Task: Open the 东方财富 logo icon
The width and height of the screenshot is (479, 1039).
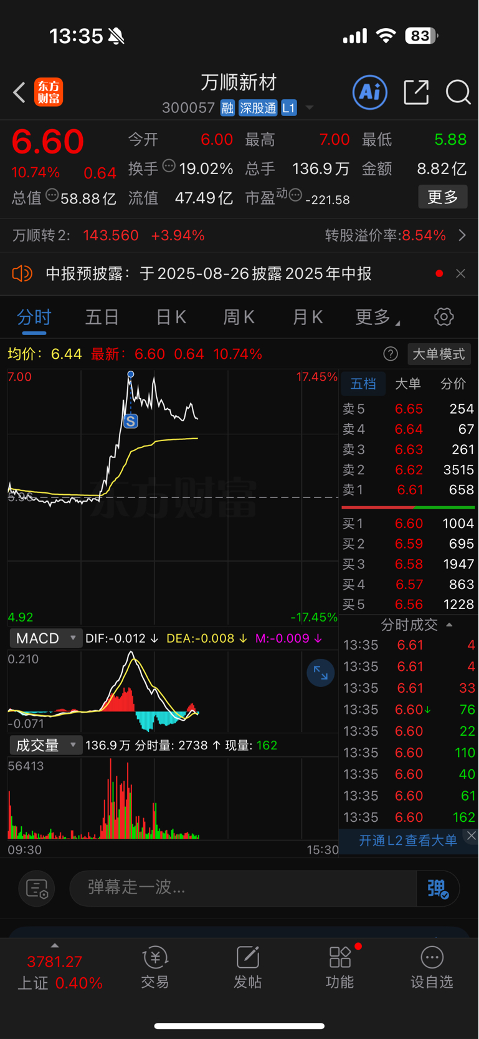Action: coord(49,92)
